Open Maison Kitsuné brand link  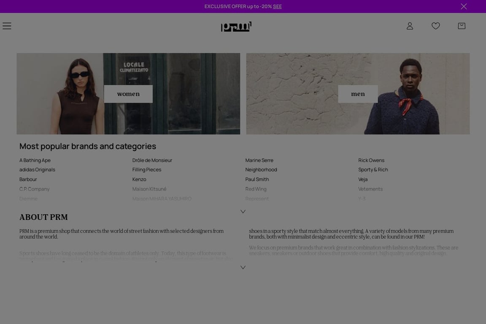(x=149, y=189)
